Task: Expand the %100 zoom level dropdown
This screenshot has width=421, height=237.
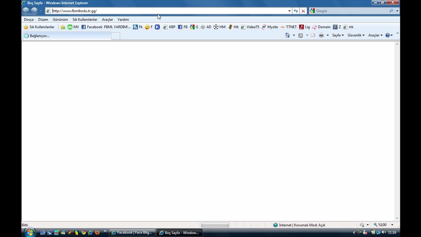Action: [392, 225]
